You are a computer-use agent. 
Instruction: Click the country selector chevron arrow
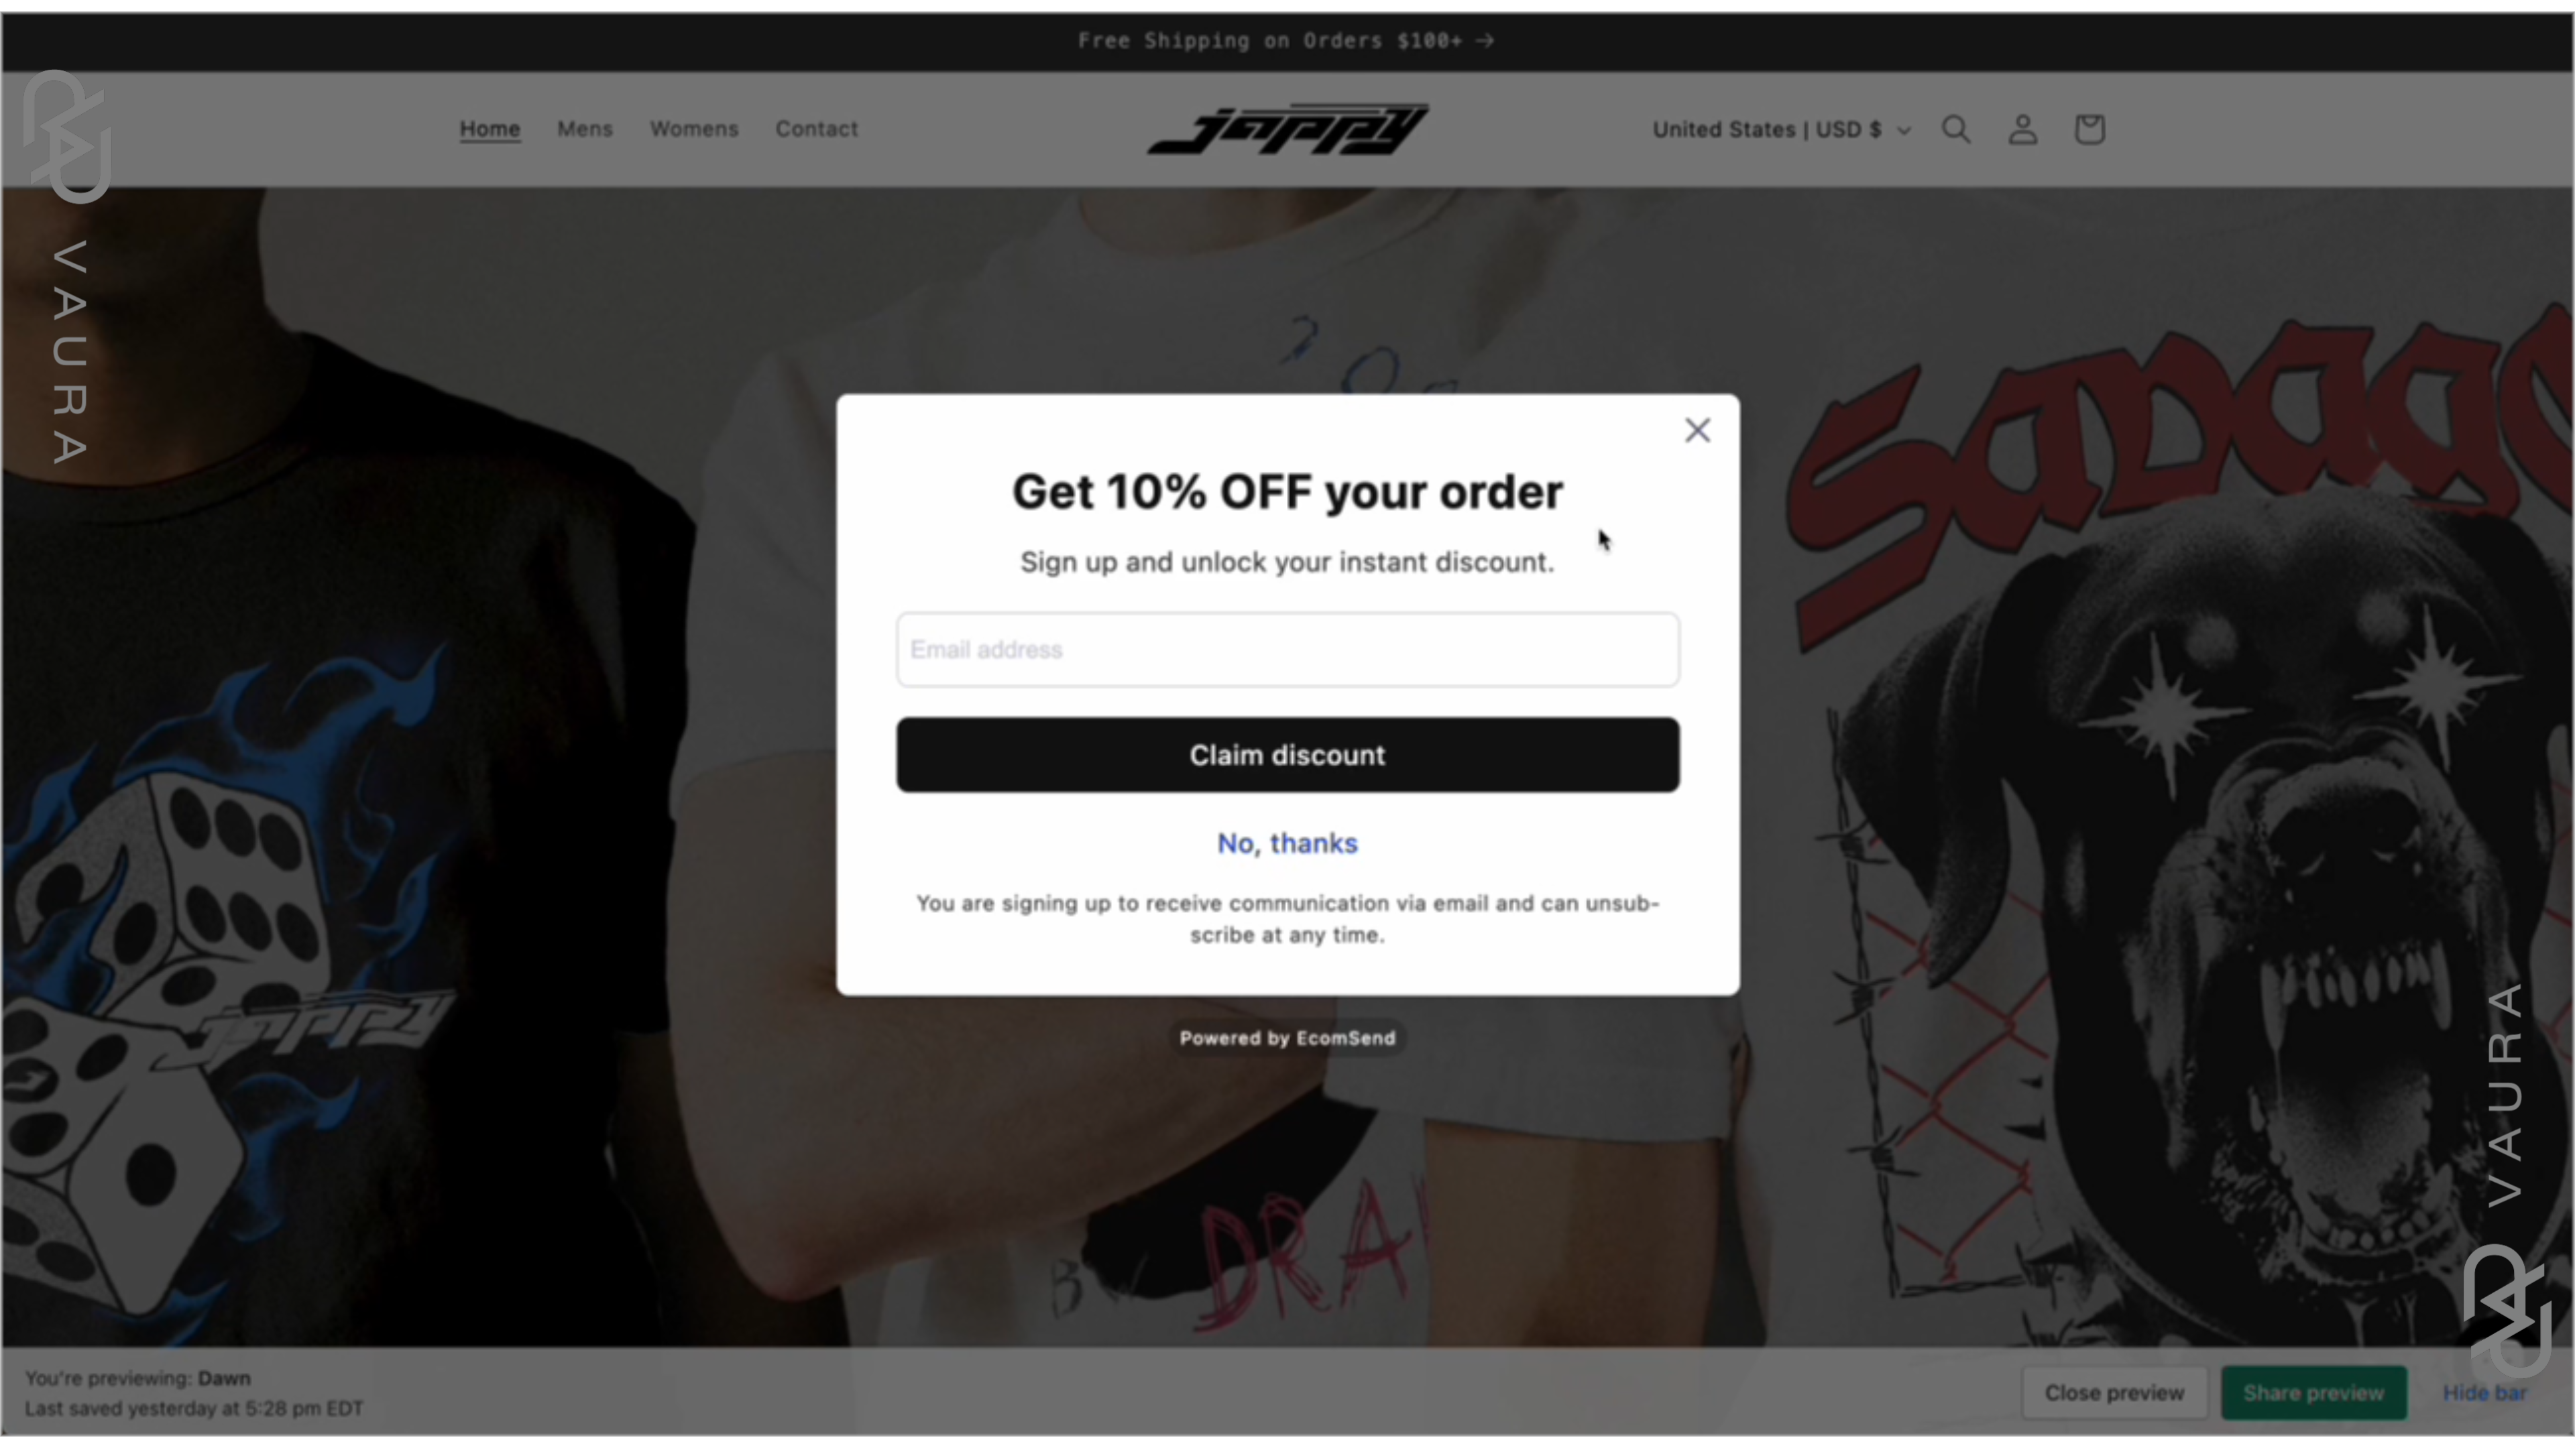(1903, 131)
